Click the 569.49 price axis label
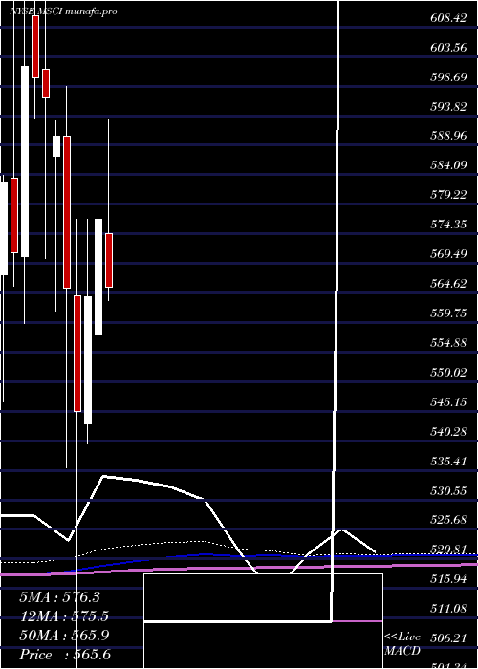This screenshot has height=669, width=478. (x=448, y=254)
